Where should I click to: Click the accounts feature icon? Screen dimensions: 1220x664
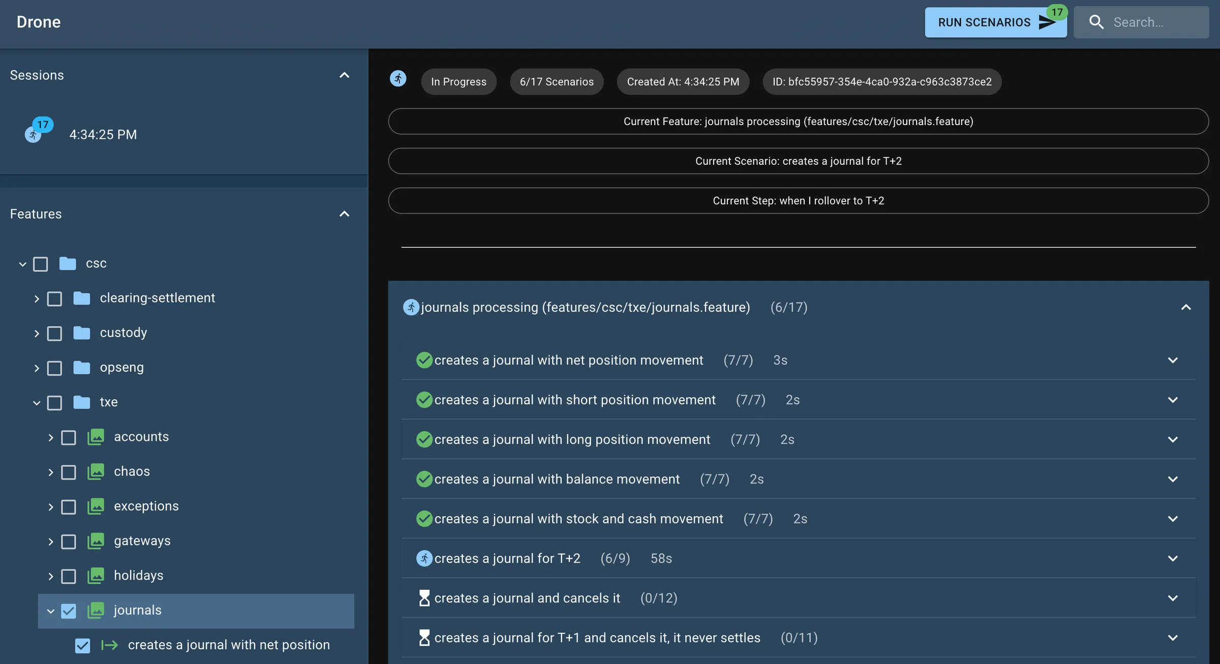[x=96, y=437]
